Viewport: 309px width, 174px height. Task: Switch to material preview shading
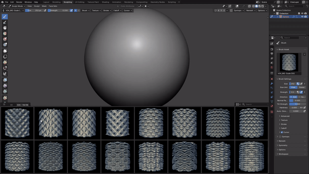tap(260, 6)
